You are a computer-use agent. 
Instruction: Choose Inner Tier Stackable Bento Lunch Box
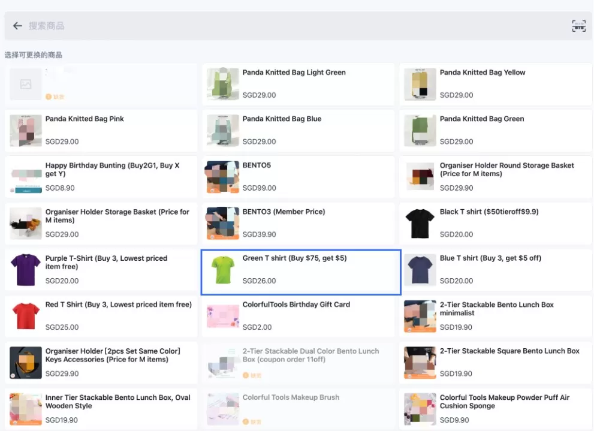click(101, 408)
